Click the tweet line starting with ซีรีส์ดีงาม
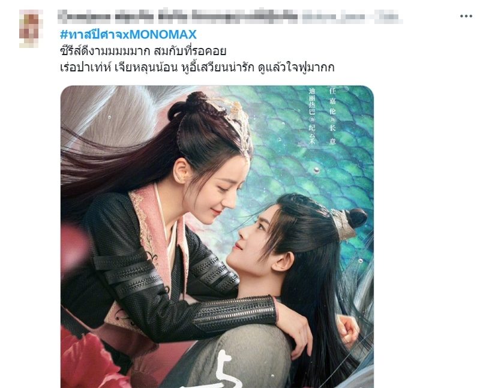Screen dimensions: 480x388 click(143, 51)
